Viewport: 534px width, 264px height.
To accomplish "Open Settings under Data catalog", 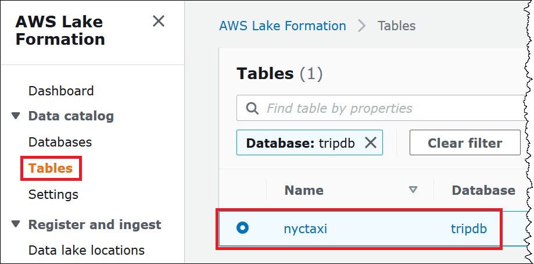I will (53, 194).
